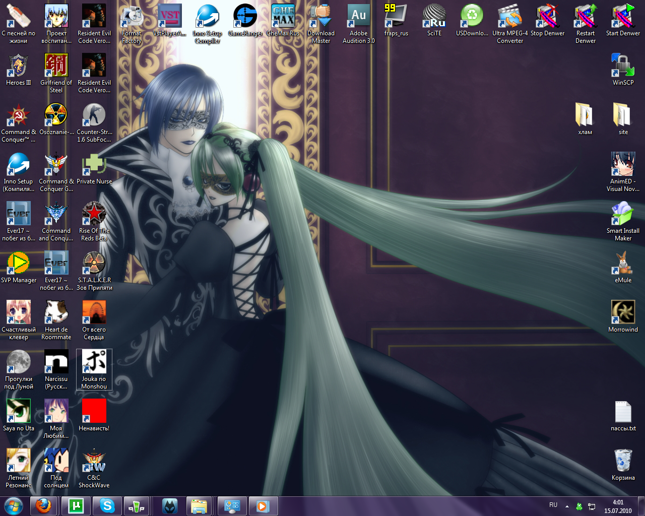This screenshot has width=645, height=516.
Task: Launch Counter-Strike 1.6 shortcut
Action: (x=94, y=122)
